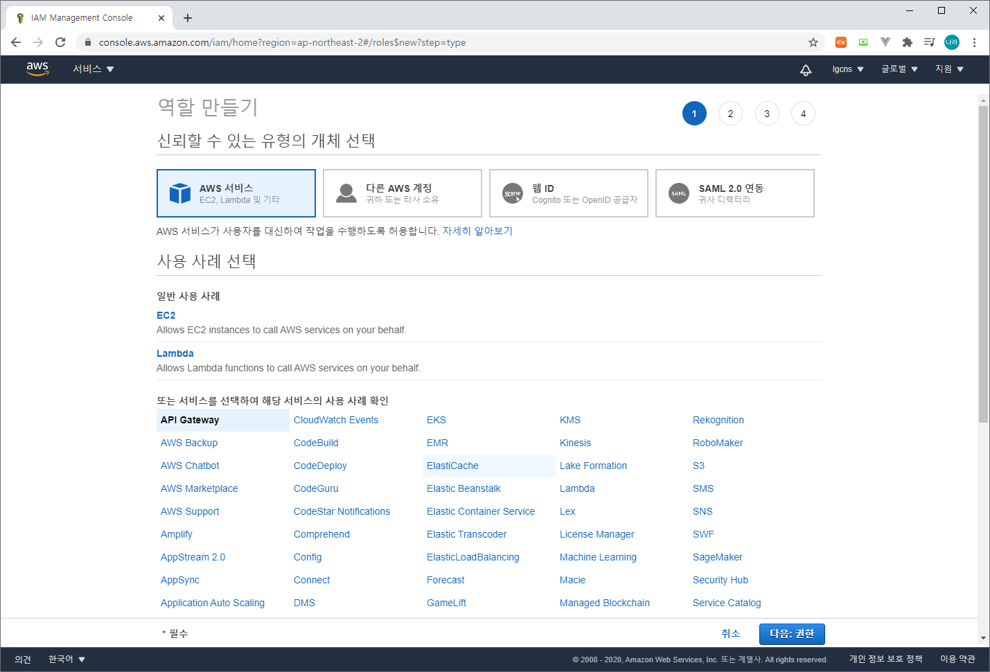Select 다른 AWS 계정 entity card

pyautogui.click(x=403, y=193)
